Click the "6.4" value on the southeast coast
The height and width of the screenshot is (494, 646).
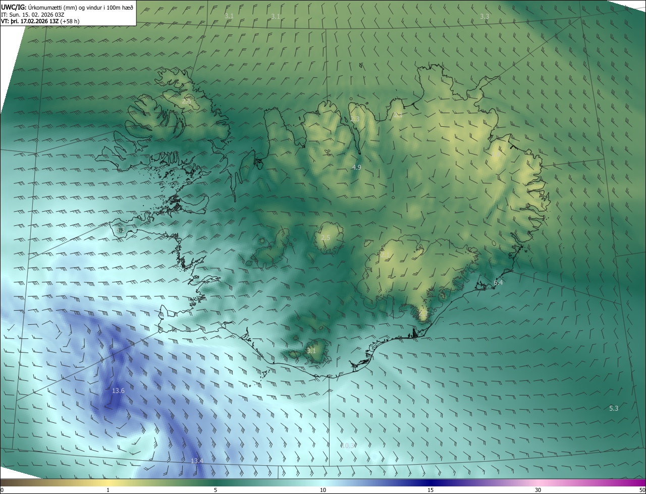coord(499,283)
